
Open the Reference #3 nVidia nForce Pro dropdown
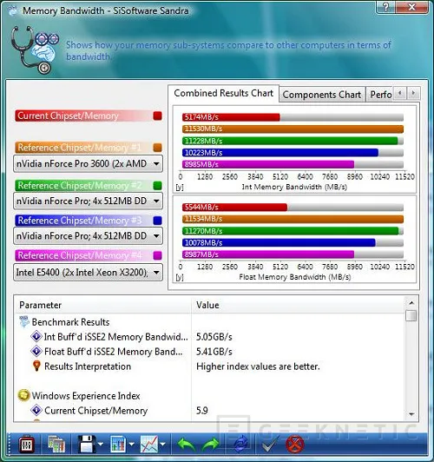(88, 235)
